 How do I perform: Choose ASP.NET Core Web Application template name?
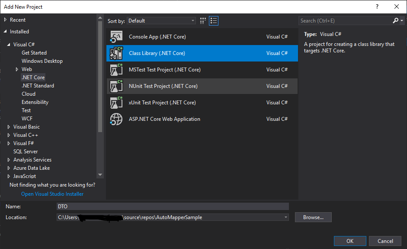[x=164, y=119]
